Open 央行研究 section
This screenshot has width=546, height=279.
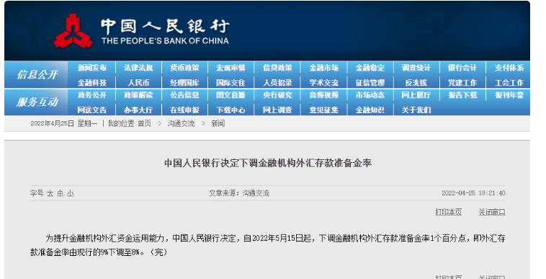coord(277,95)
